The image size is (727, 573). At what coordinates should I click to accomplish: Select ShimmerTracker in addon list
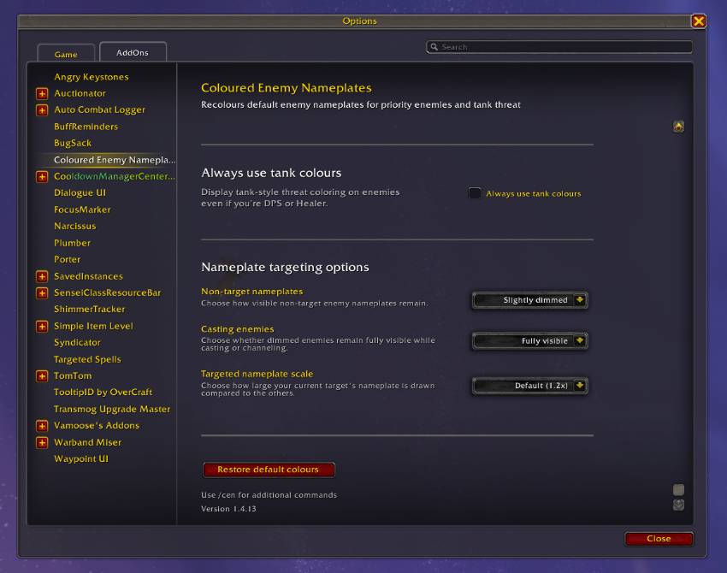(90, 310)
